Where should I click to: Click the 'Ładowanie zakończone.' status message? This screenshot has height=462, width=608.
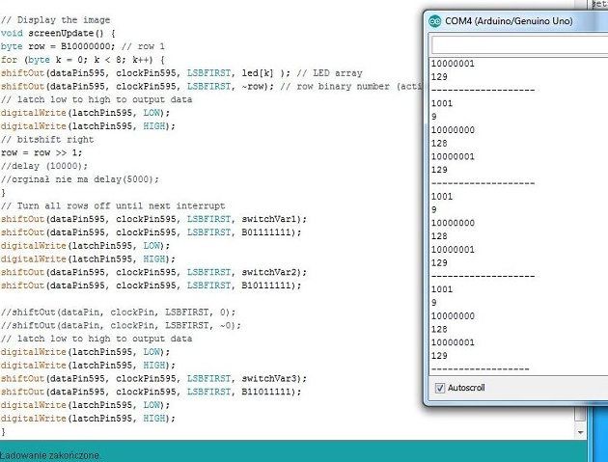pyautogui.click(x=51, y=454)
